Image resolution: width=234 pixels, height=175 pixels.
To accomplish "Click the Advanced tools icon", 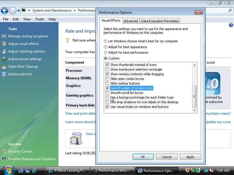I will coord(4,74).
